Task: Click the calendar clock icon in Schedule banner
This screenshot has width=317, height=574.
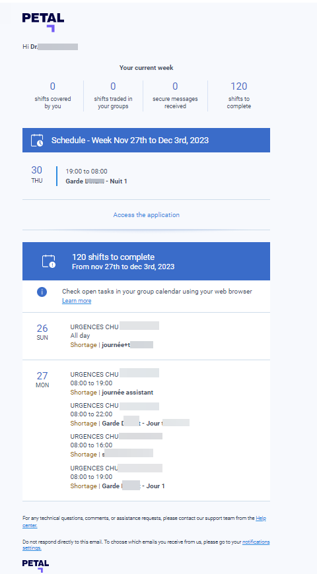Action: tap(37, 141)
